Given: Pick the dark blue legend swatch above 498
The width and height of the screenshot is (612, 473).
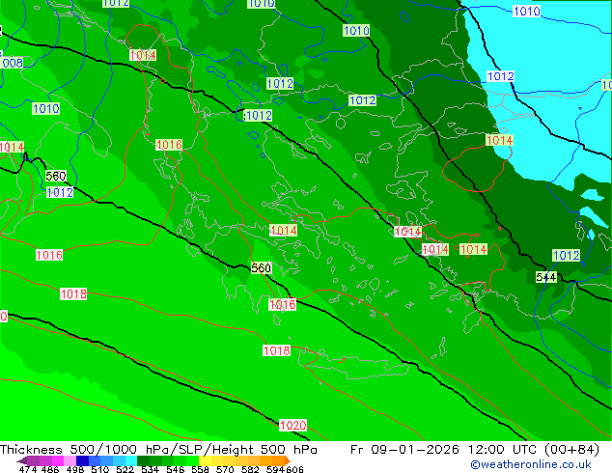Looking at the screenshot, I should (82, 460).
